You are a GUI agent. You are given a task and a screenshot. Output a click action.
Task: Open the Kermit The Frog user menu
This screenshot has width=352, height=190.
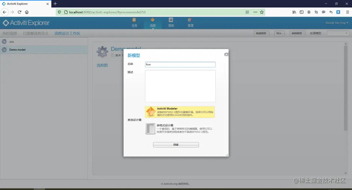coord(337,23)
